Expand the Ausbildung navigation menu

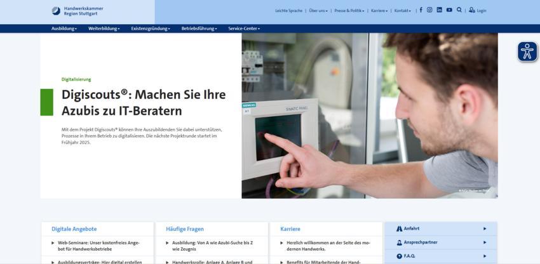64,29
